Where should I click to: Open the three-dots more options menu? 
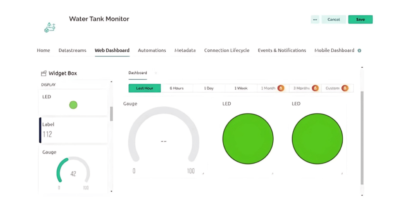tap(315, 19)
